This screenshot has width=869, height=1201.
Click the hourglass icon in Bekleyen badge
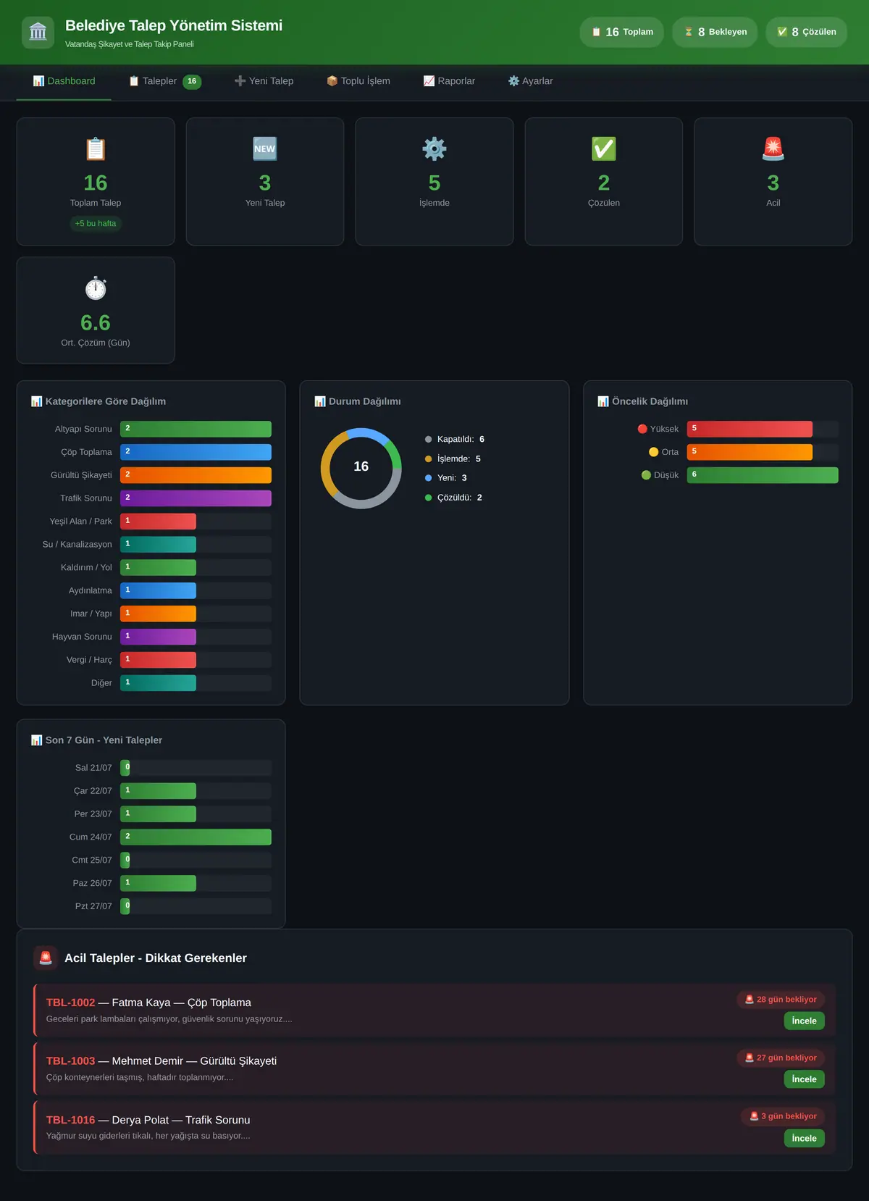pyautogui.click(x=689, y=32)
